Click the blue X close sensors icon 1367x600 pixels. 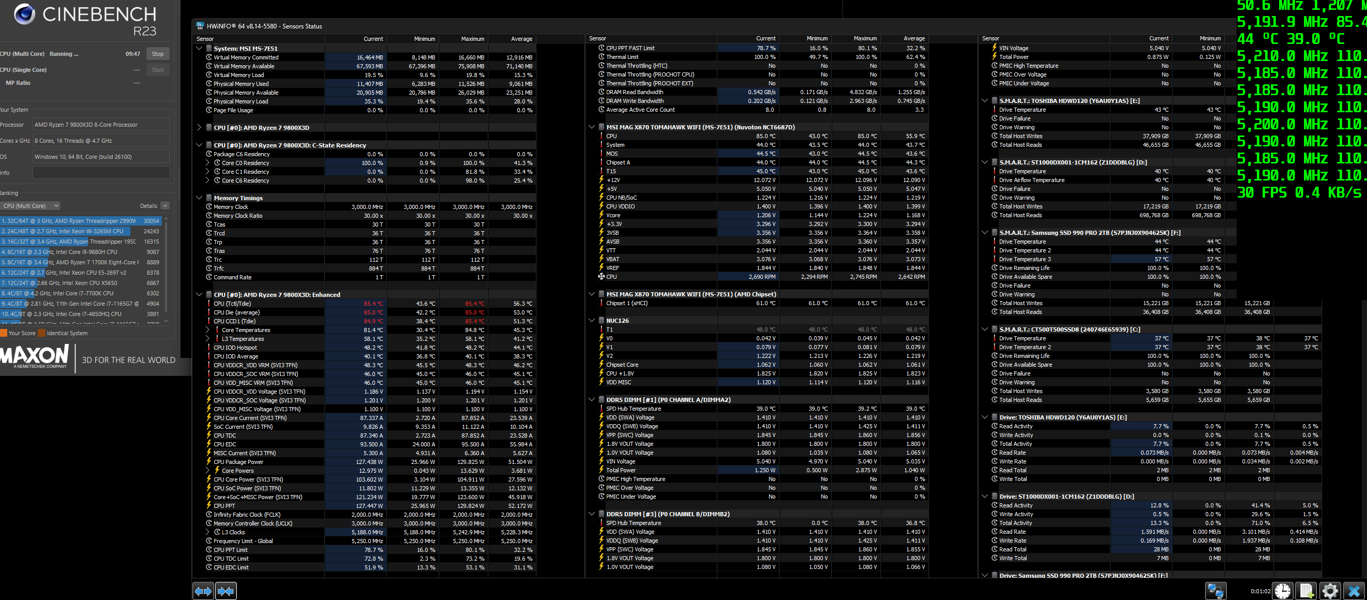coord(1353,591)
